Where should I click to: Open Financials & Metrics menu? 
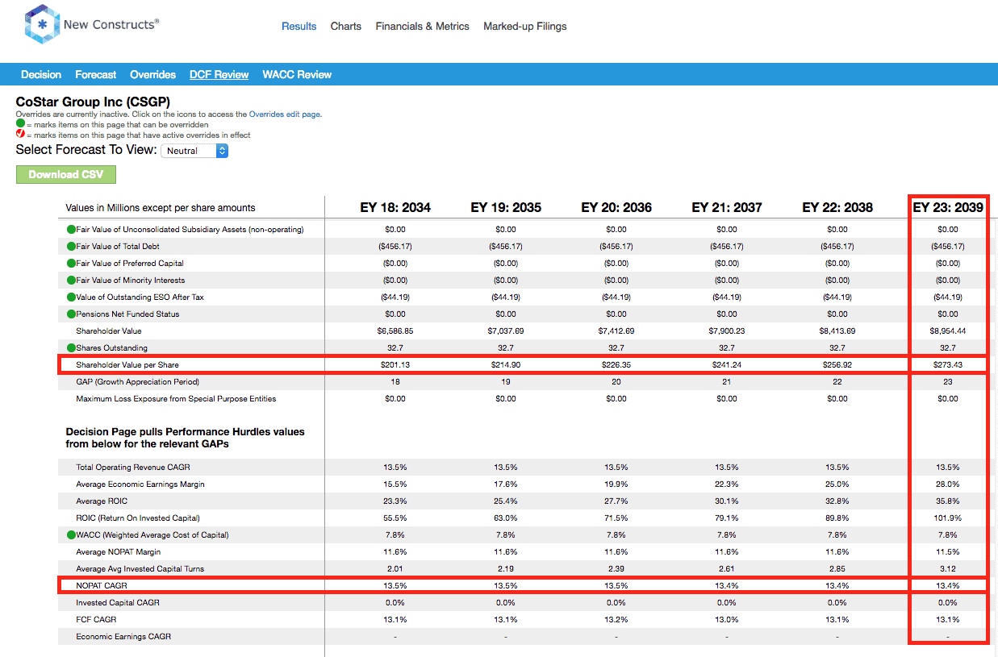click(x=422, y=27)
